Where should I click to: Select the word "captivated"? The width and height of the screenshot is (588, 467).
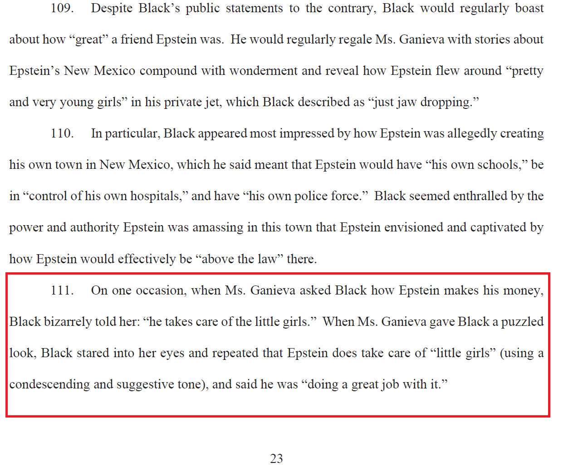pos(498,227)
